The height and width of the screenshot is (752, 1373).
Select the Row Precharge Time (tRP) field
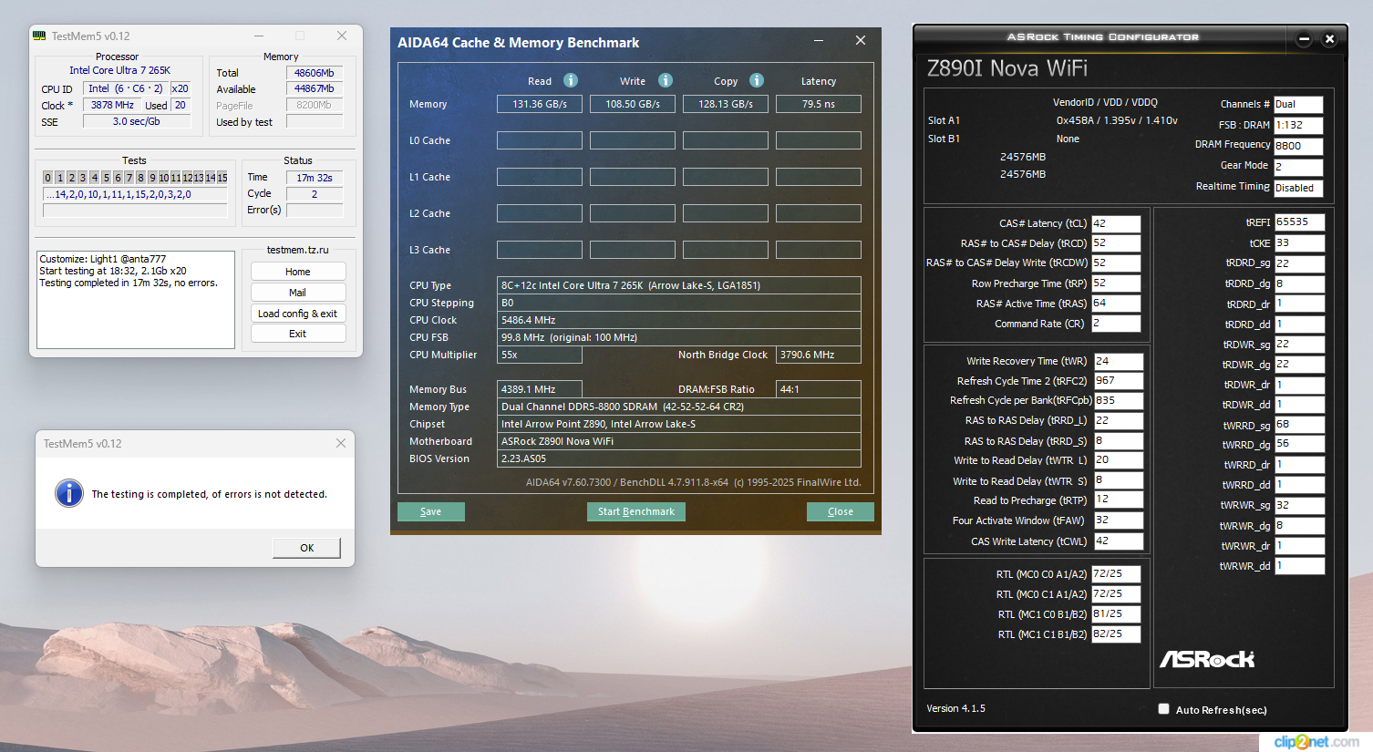1117,283
